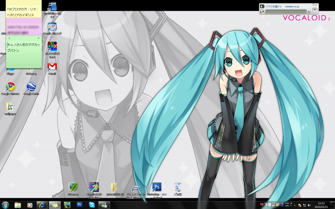Click the Rakuten gadget search input field
The image size is (335, 209).
(286, 12)
